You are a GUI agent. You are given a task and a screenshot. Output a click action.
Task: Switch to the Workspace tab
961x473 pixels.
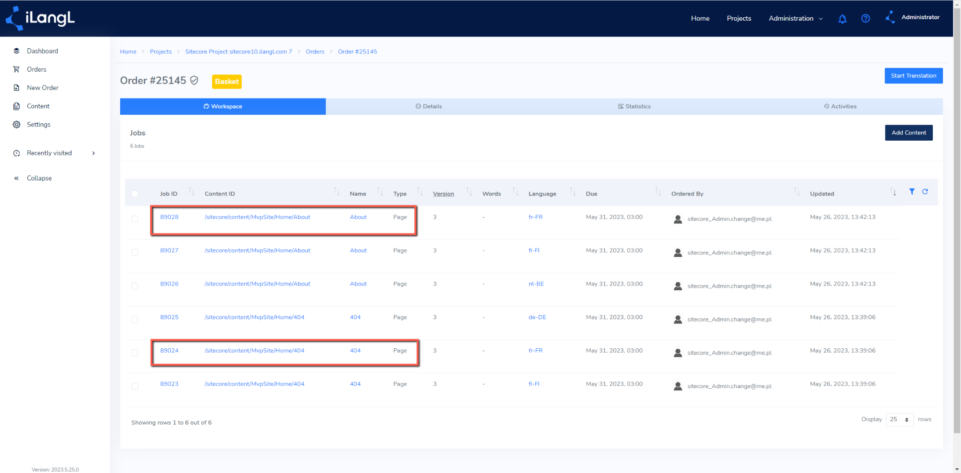click(223, 106)
